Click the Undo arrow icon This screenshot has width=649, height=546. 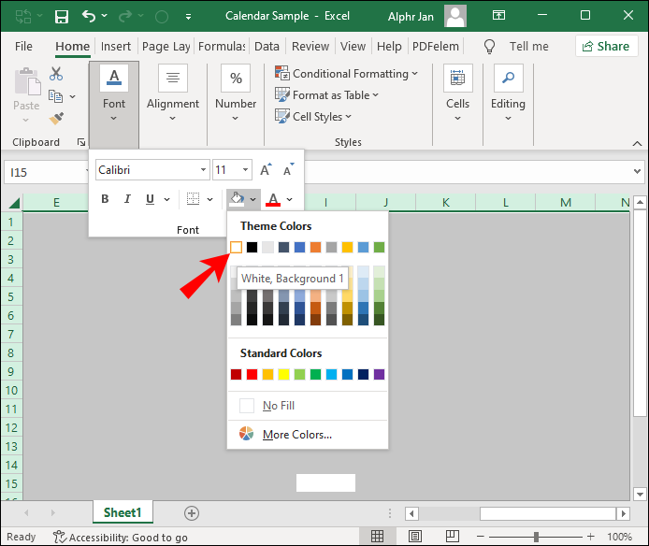pyautogui.click(x=90, y=16)
